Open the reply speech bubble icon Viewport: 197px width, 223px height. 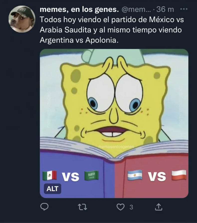[44, 207]
